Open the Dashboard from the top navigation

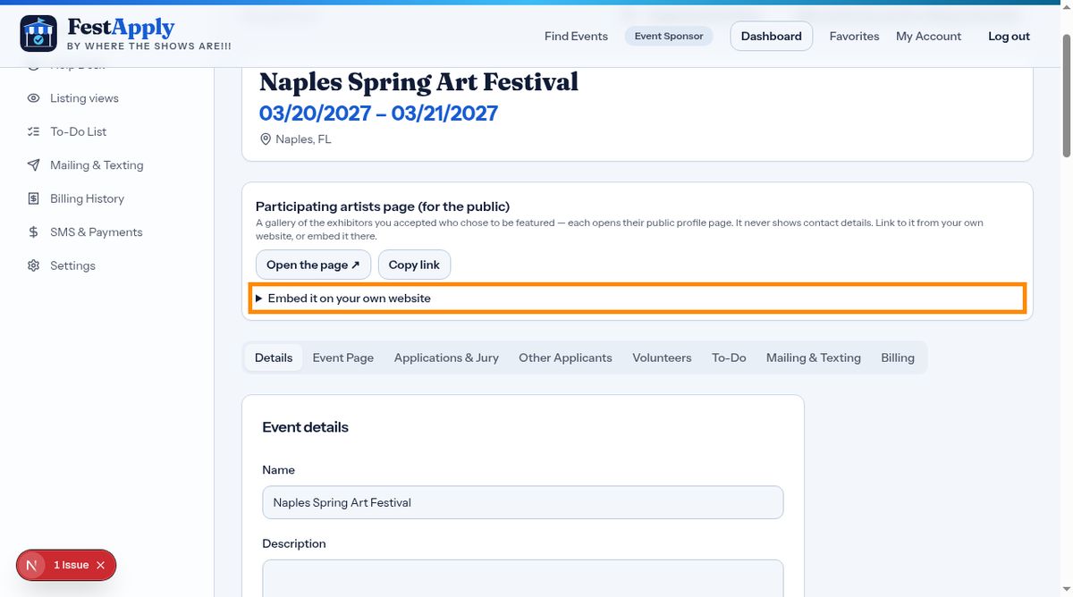tap(772, 36)
